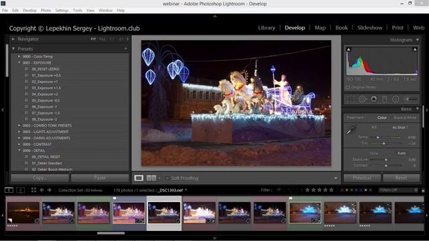Viewport: 429px width, 241px height.
Task: Select the Red Eye Correction tool
Action: click(373, 99)
